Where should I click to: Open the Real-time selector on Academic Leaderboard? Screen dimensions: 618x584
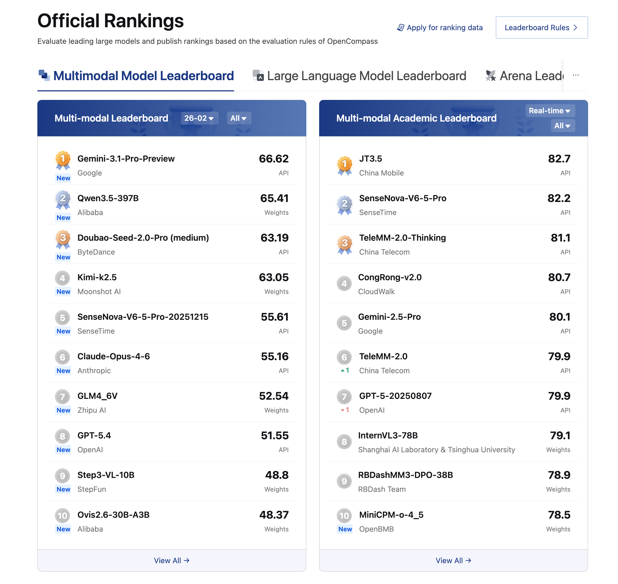pos(550,111)
